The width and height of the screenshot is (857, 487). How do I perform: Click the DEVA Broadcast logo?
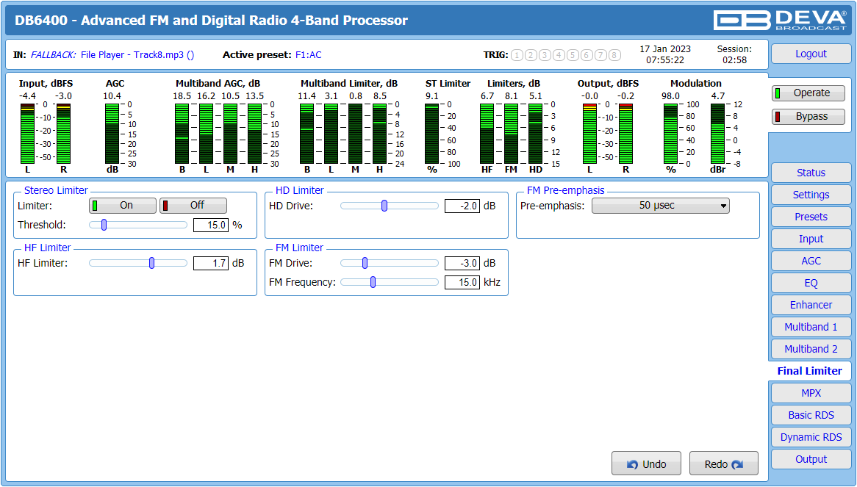coord(780,21)
